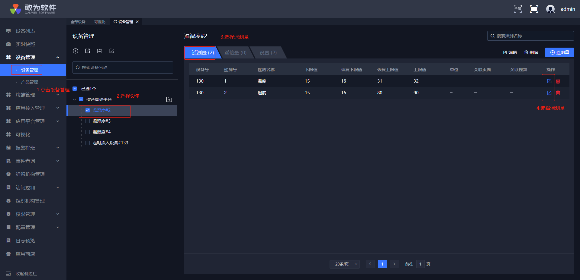Click the move-to-folder icon in the device toolbar
The image size is (580, 280).
pyautogui.click(x=100, y=51)
